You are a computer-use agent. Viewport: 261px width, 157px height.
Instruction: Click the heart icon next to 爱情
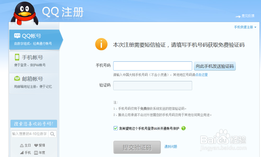click(36, 145)
